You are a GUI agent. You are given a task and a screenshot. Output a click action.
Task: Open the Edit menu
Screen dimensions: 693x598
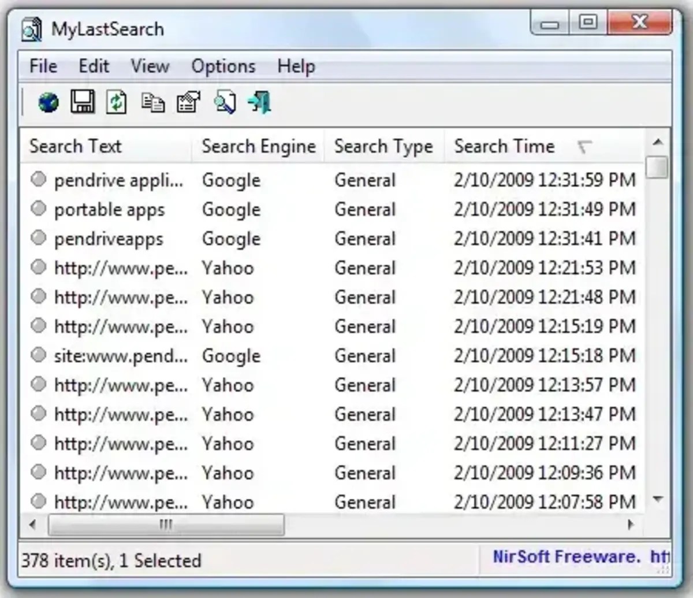[94, 66]
